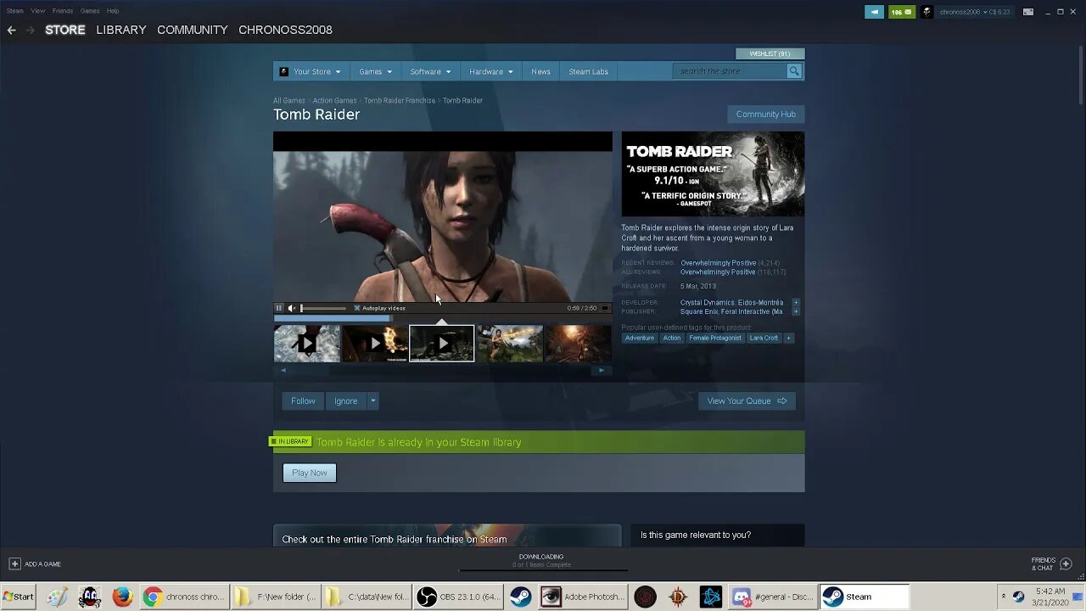Screen dimensions: 1086x611
Task: Open the 106 notifications inbox
Action: (901, 12)
